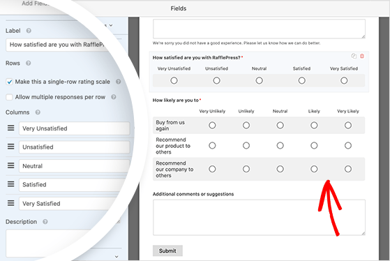
Task: Click the help icon next to Rows
Action: (x=29, y=64)
